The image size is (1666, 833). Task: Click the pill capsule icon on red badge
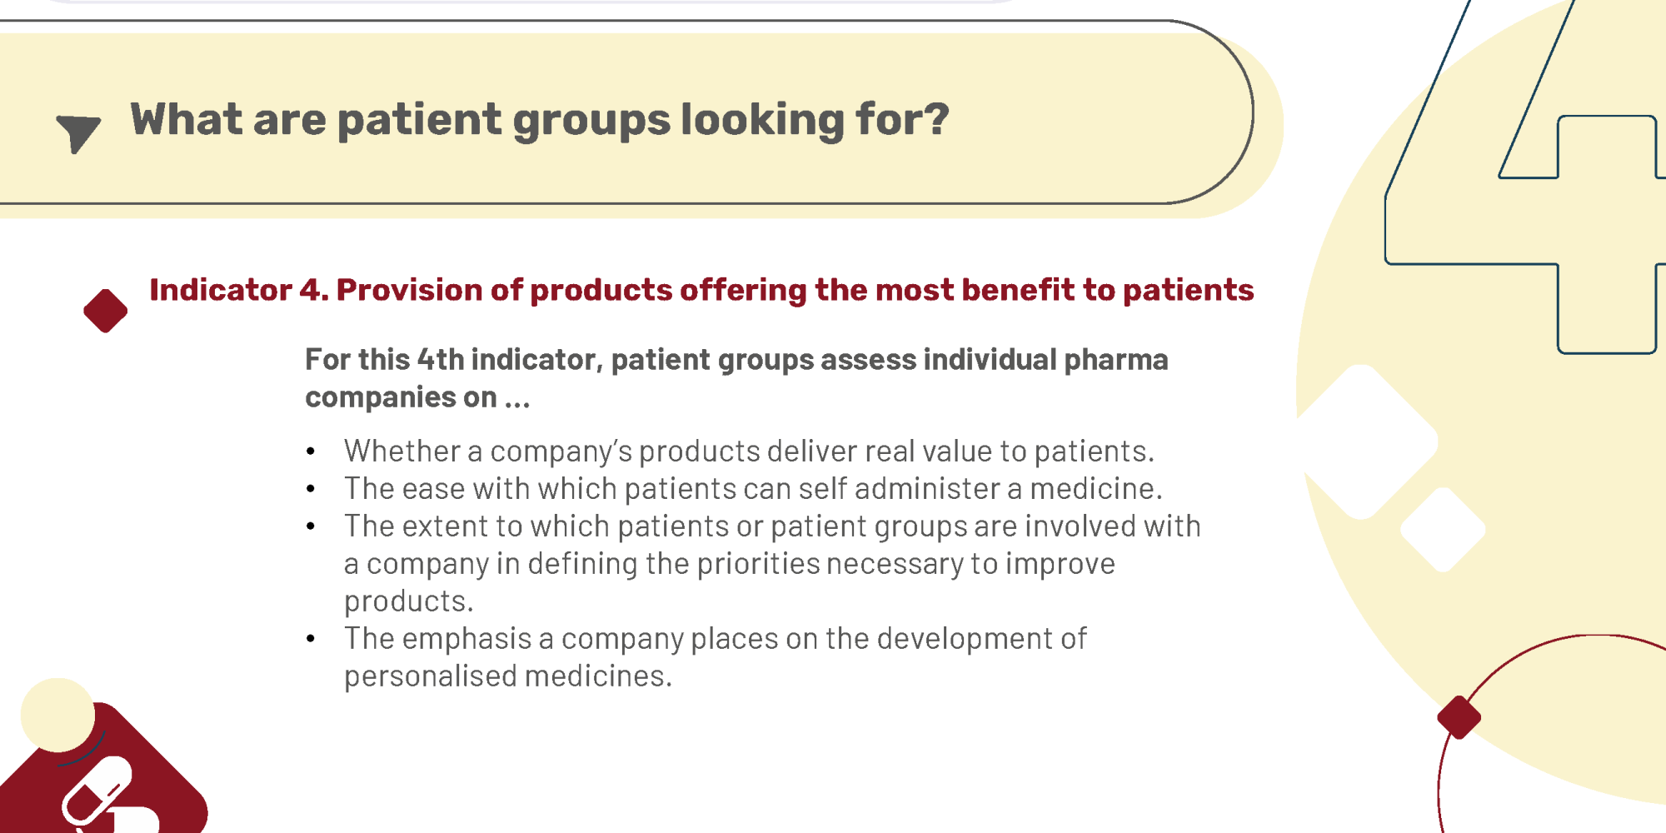[x=97, y=793]
